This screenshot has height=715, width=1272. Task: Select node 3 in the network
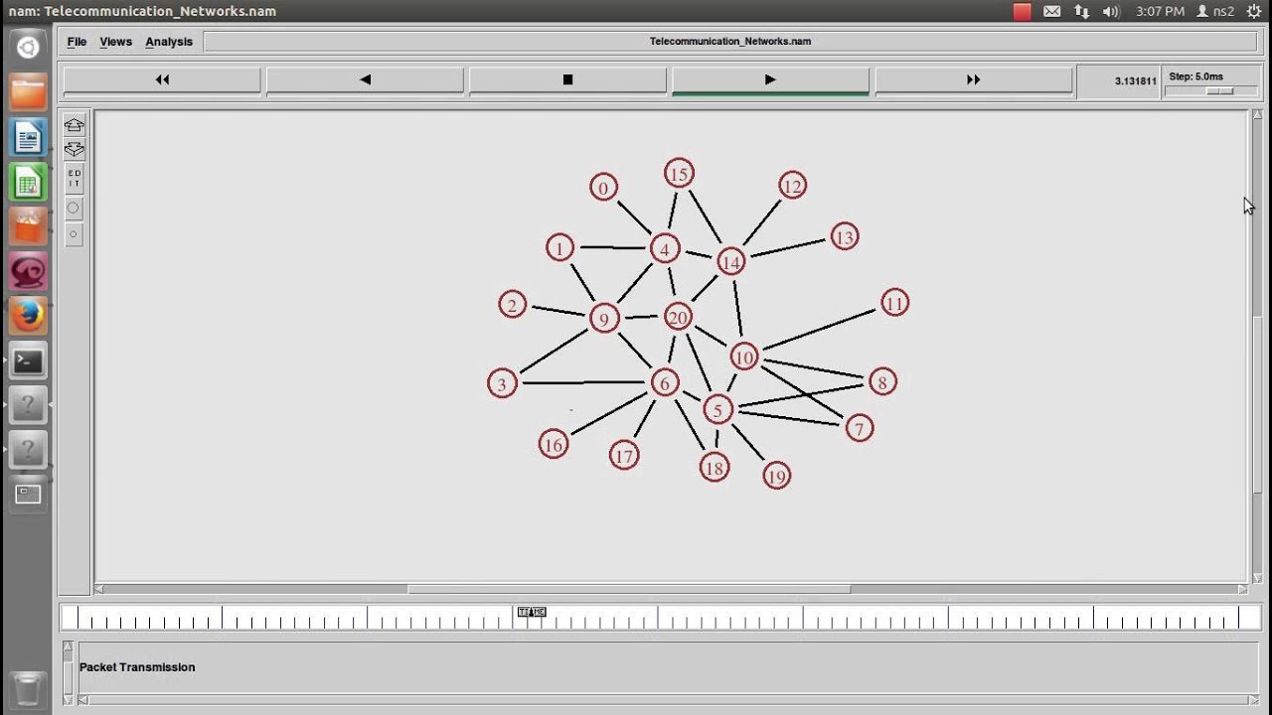coord(502,383)
